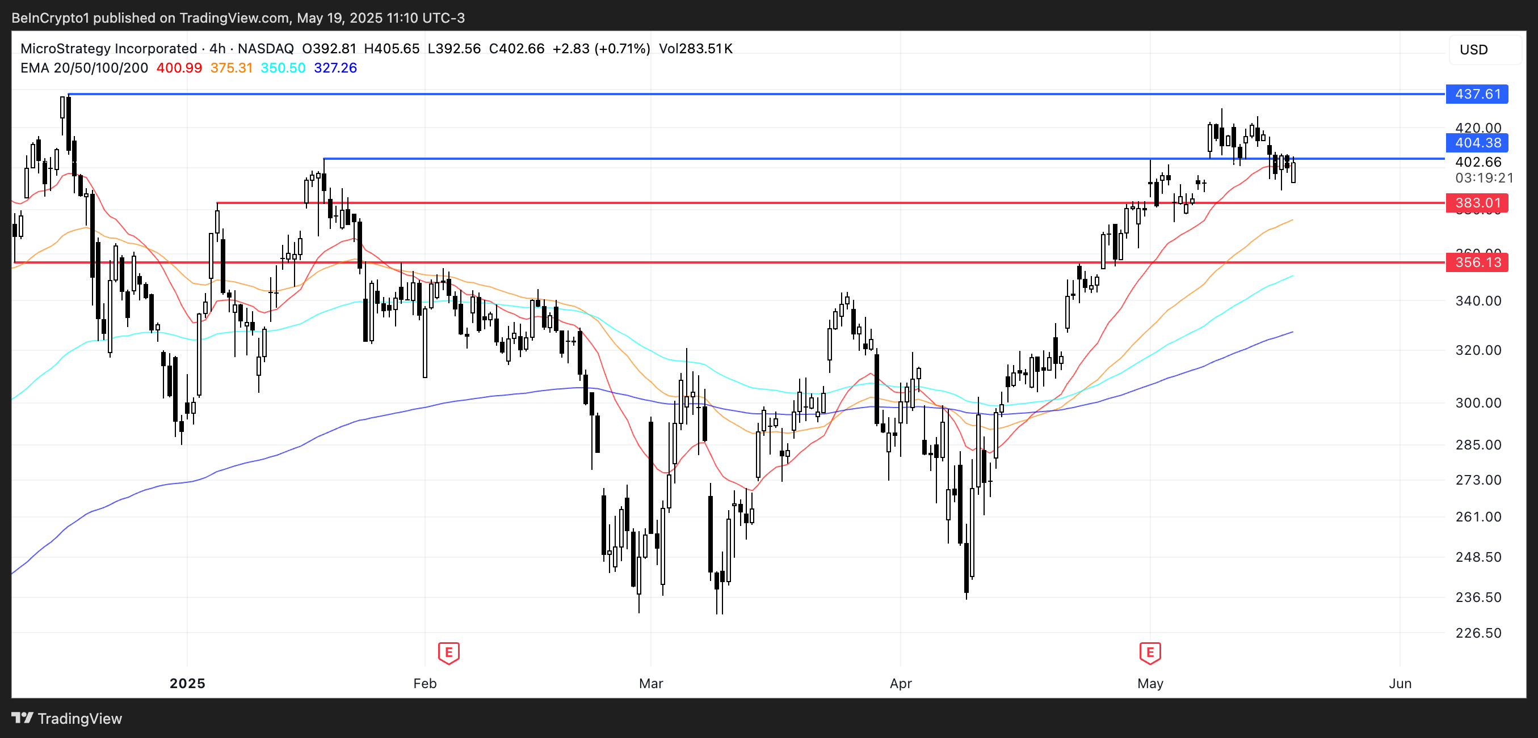This screenshot has height=738, width=1538.
Task: Click the 437.61 blue price label
Action: (1477, 94)
